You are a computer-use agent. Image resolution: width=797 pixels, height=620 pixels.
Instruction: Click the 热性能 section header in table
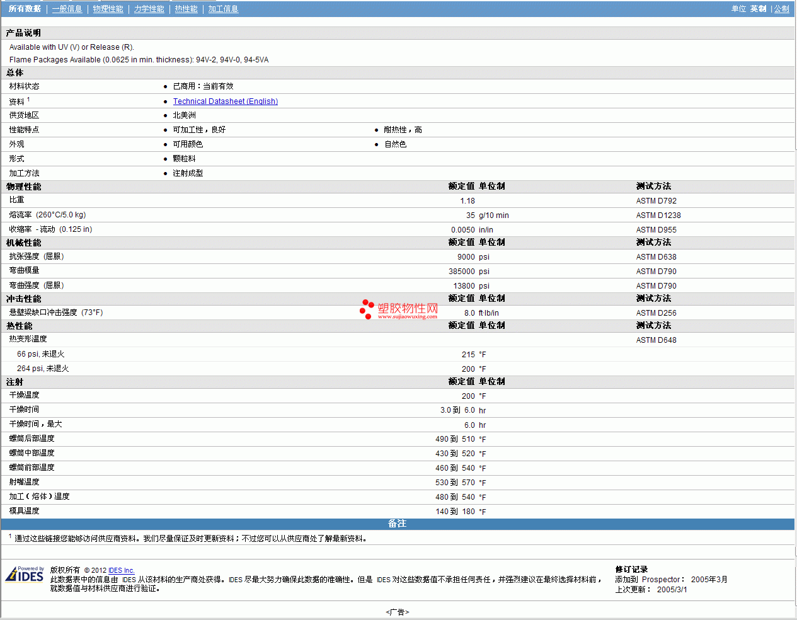pos(19,326)
